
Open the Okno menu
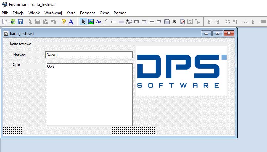(x=104, y=13)
